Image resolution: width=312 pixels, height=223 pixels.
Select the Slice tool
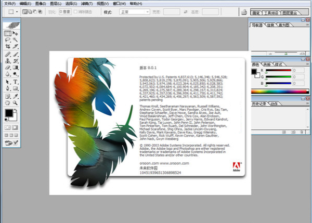pos(15,46)
